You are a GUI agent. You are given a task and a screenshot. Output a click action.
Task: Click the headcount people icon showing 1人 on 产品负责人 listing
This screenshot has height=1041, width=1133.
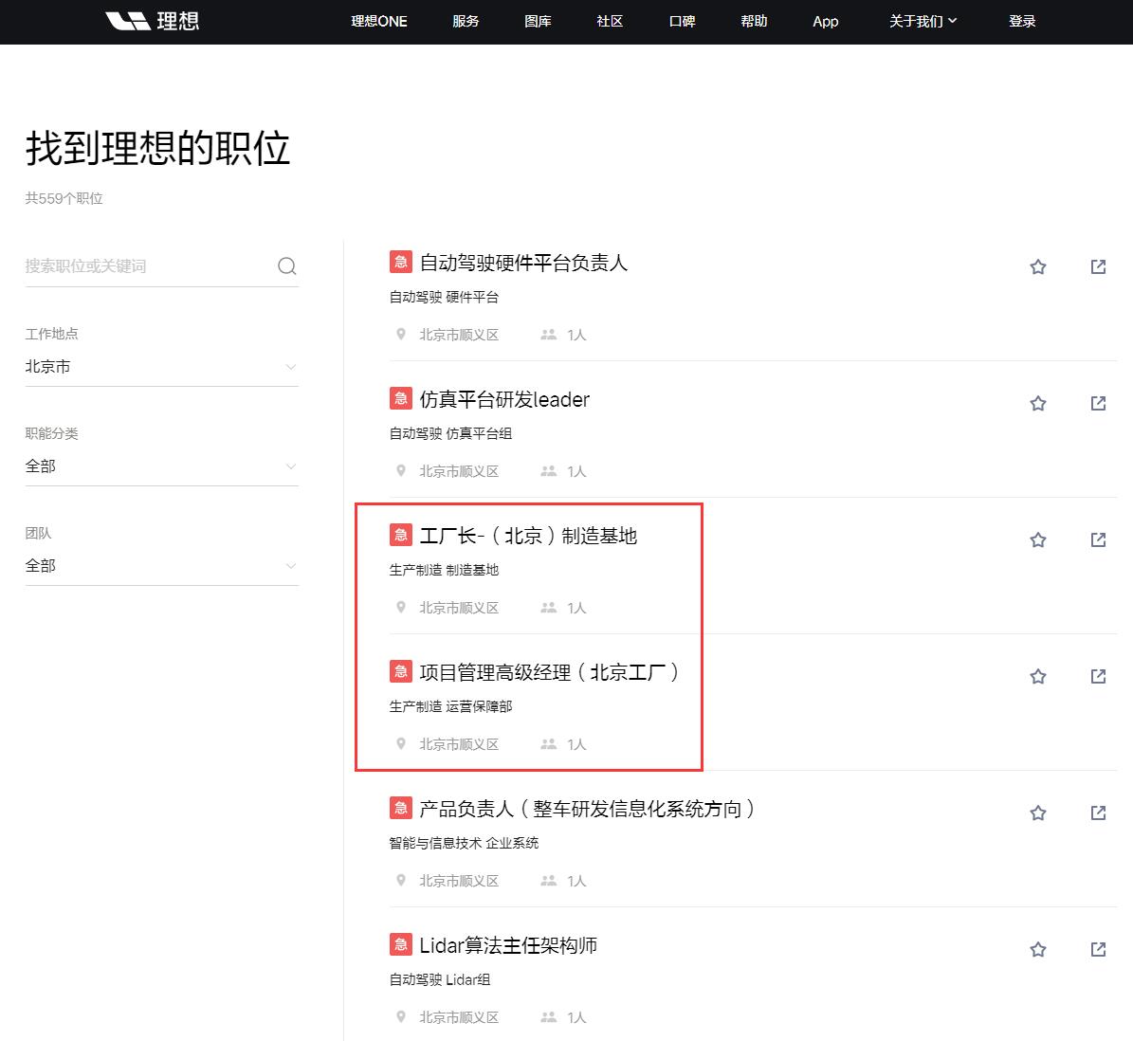point(548,880)
